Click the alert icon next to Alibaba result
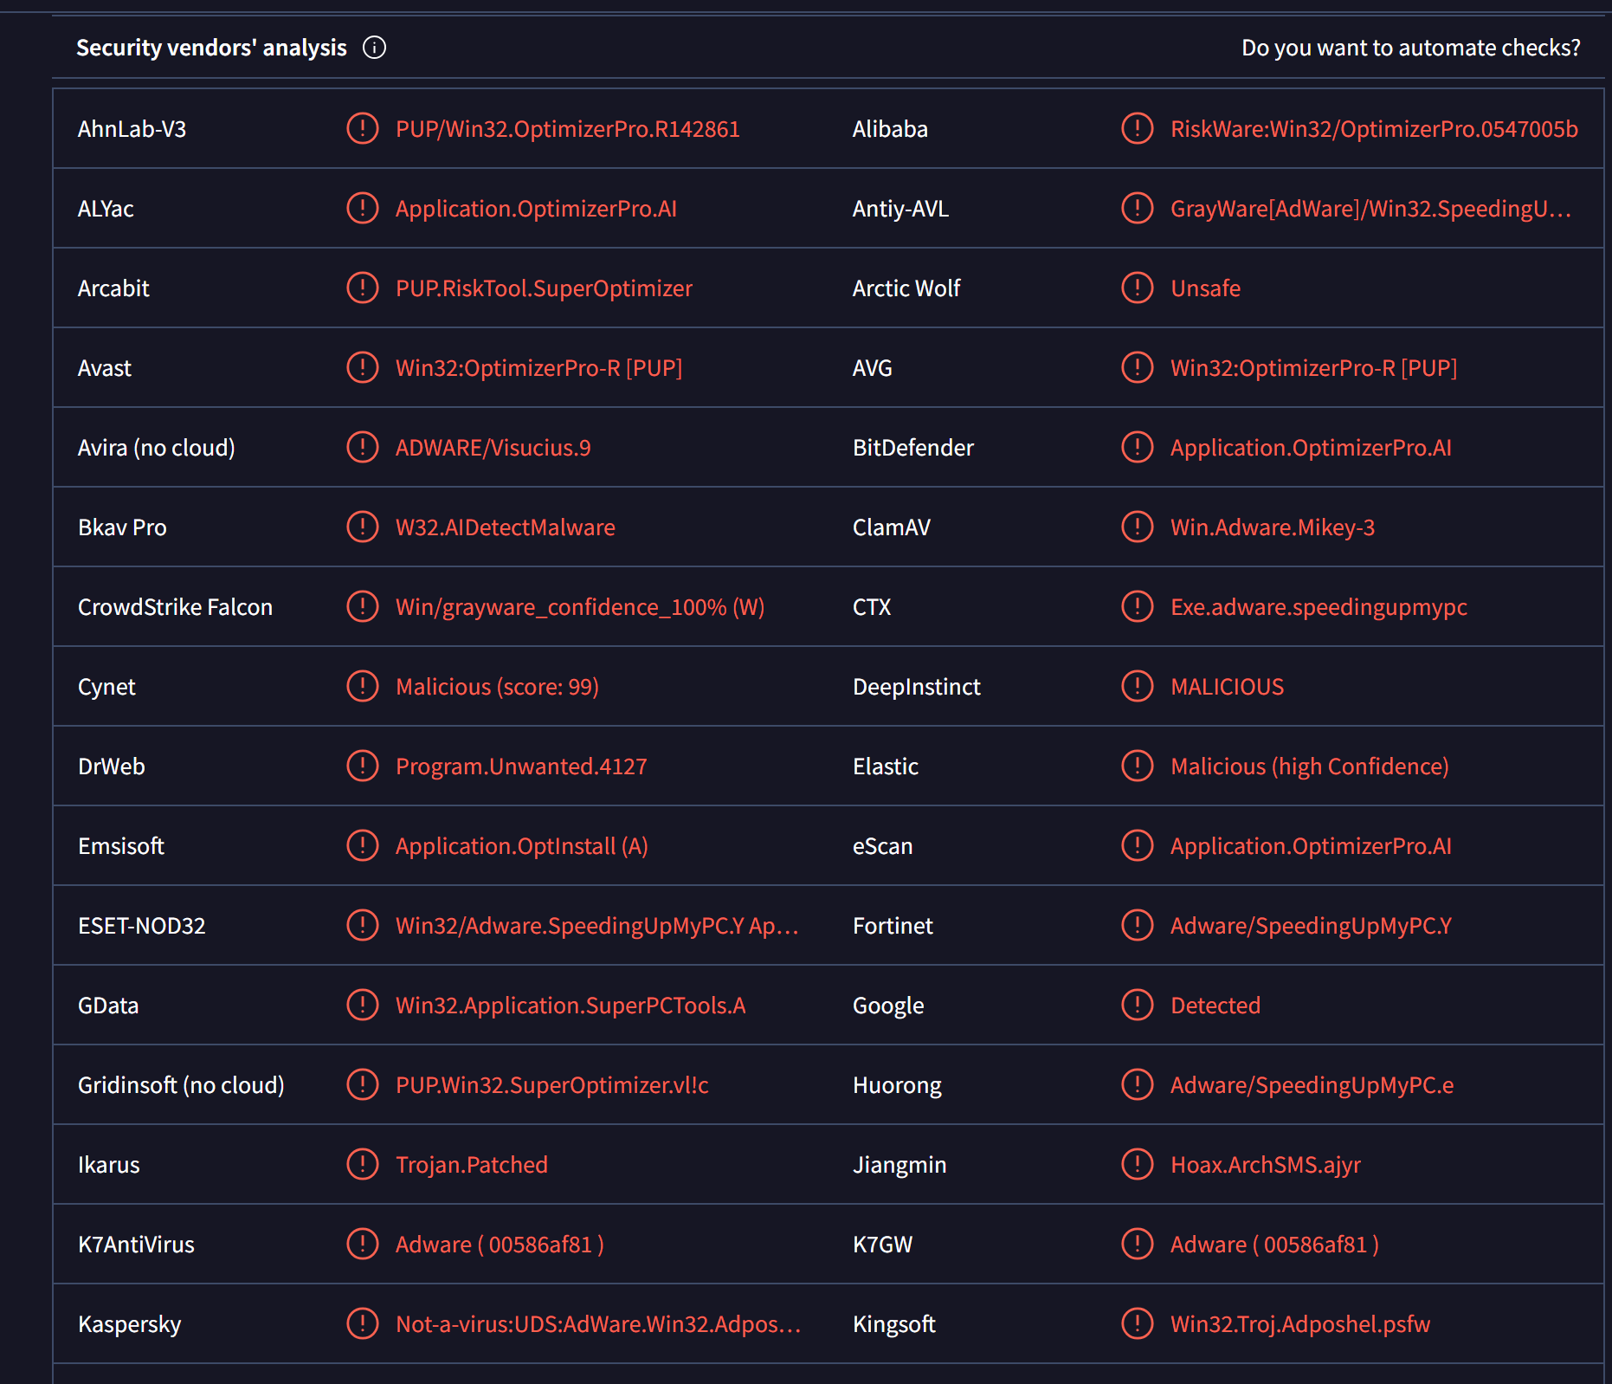The image size is (1612, 1384). click(x=1138, y=128)
